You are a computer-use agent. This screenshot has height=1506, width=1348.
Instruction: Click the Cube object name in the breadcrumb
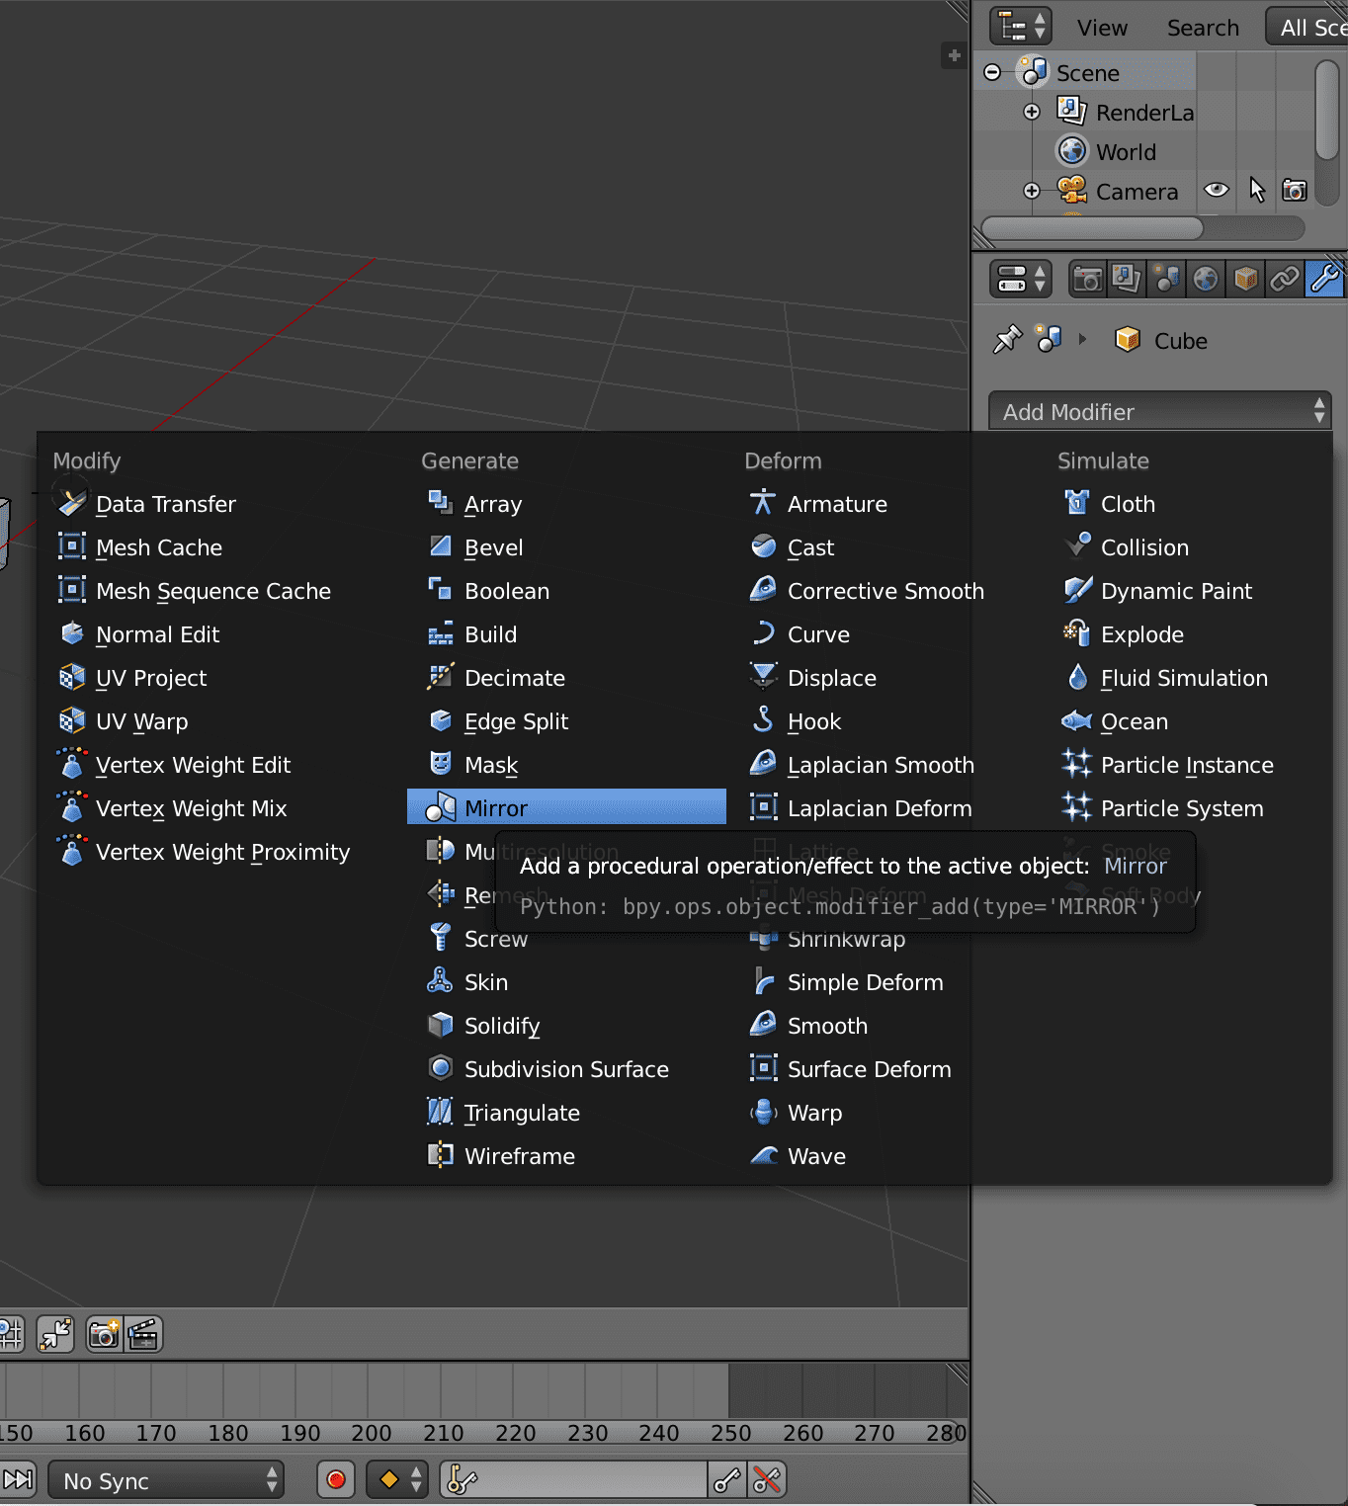pyautogui.click(x=1180, y=341)
